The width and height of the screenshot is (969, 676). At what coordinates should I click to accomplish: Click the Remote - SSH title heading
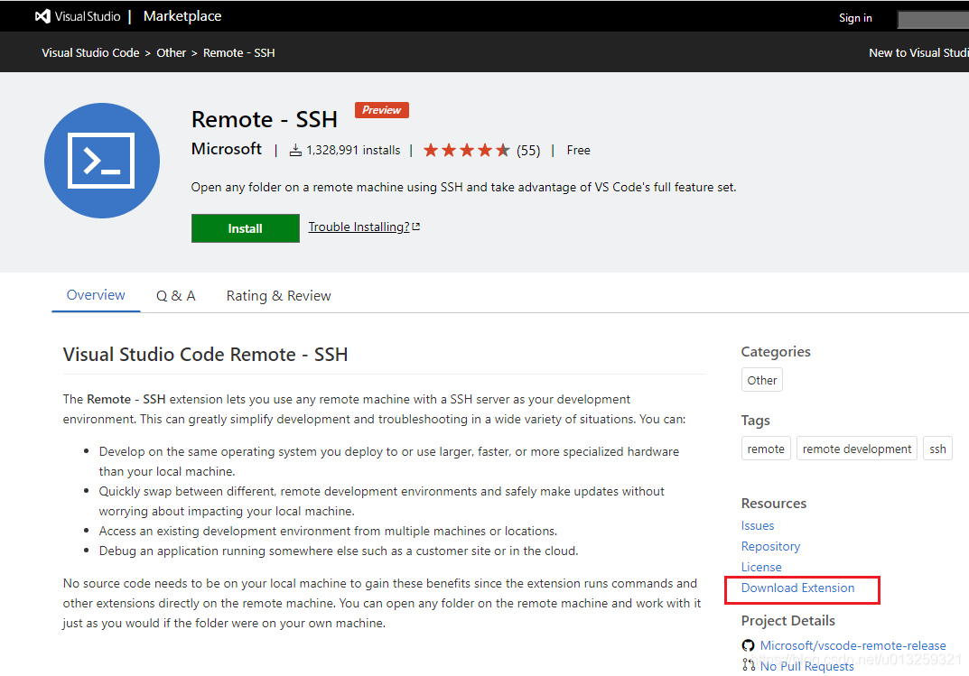click(265, 119)
